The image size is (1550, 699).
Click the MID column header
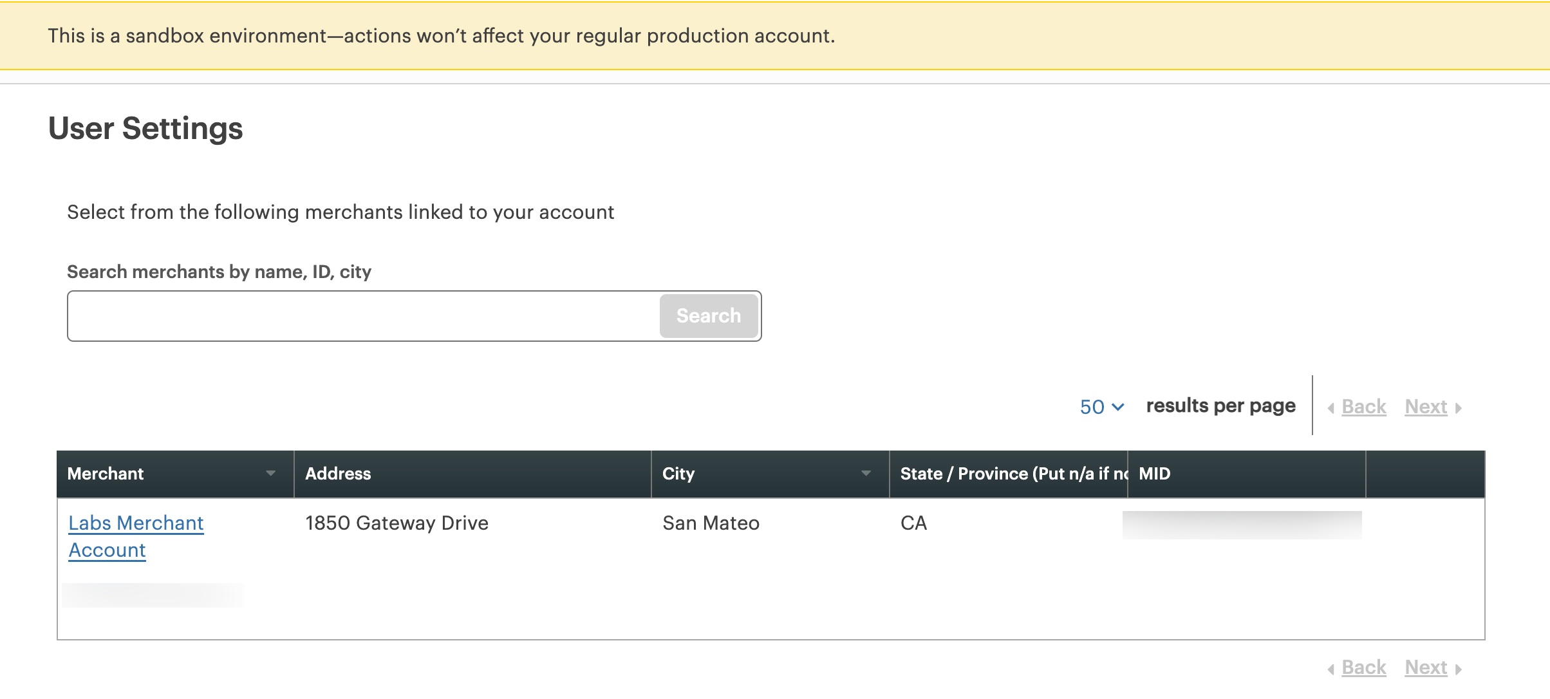[x=1247, y=474]
